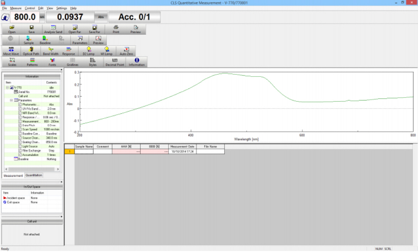Collapse the Parameters tree node
The image size is (418, 252).
pos(12,100)
